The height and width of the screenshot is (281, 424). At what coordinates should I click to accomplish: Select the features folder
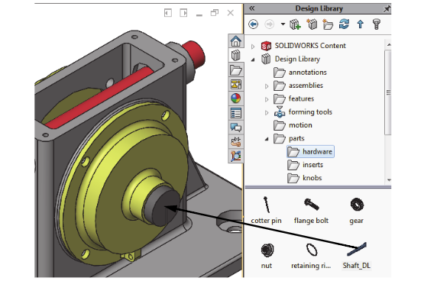point(301,99)
